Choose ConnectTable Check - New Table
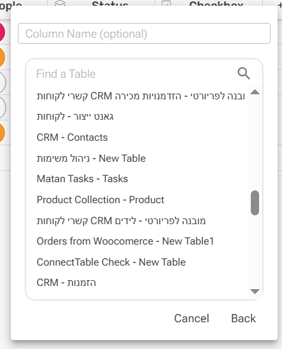This screenshot has height=349, width=282. 111,262
